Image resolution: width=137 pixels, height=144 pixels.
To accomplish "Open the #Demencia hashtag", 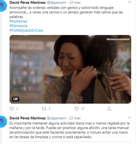I will click(18, 26).
